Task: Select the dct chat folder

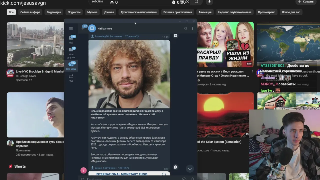Action: click(71, 40)
